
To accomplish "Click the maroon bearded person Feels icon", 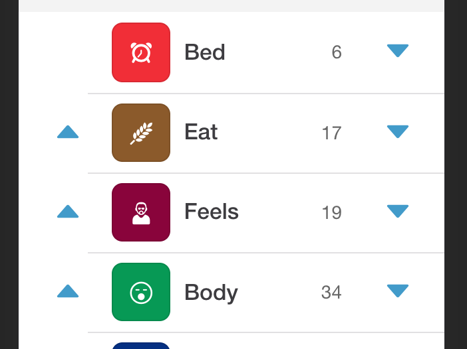I will click(x=141, y=212).
